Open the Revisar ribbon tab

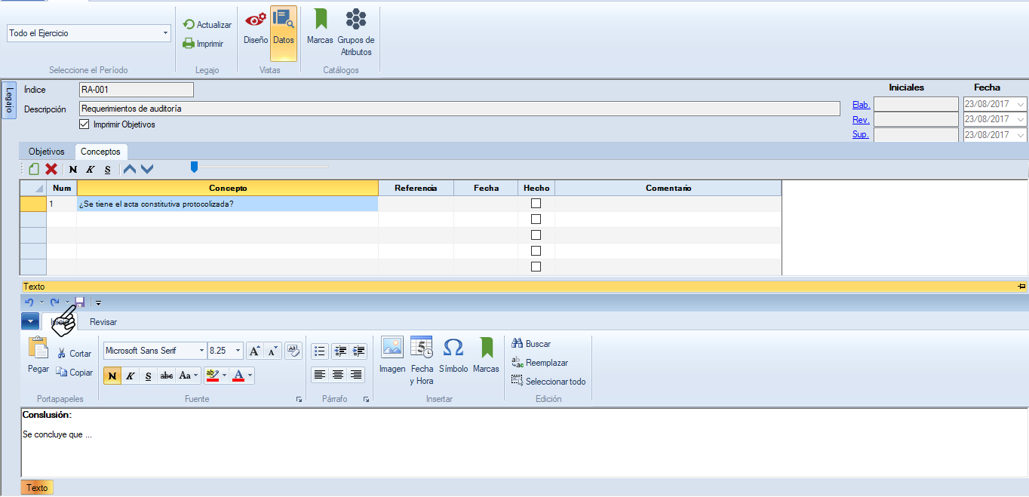(103, 322)
